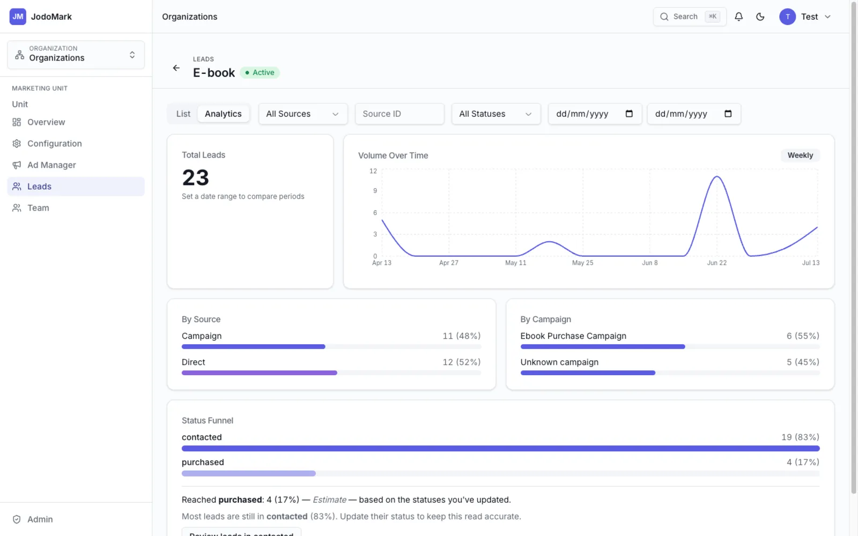Image resolution: width=858 pixels, height=536 pixels.
Task: Click the T user avatar
Action: [x=787, y=17]
